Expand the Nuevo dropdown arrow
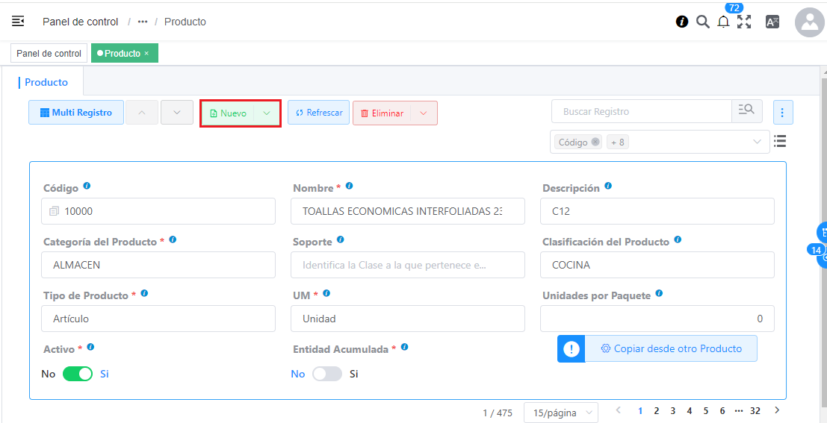827x423 pixels. (x=267, y=113)
